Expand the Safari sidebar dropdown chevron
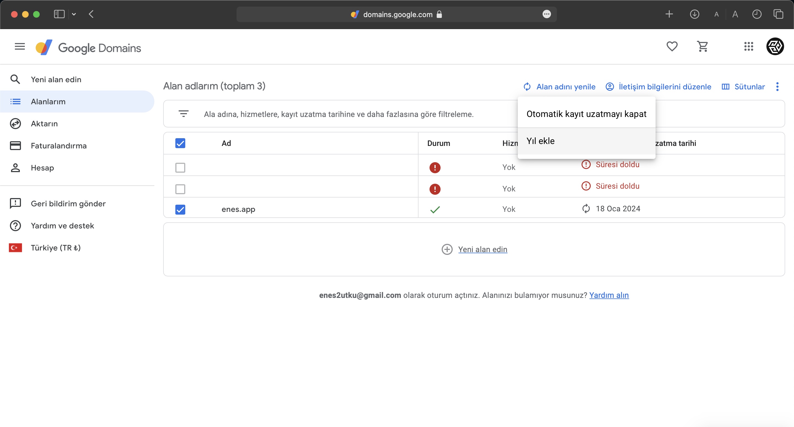794x427 pixels. click(74, 14)
